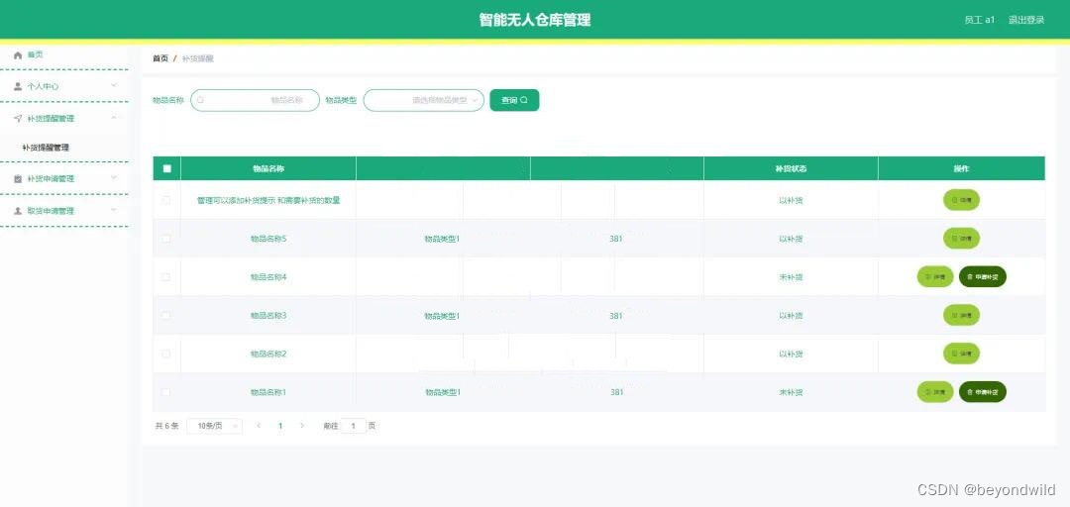This screenshot has width=1070, height=507.
Task: Tick checkbox for row 物品名称4
Action: tap(166, 276)
